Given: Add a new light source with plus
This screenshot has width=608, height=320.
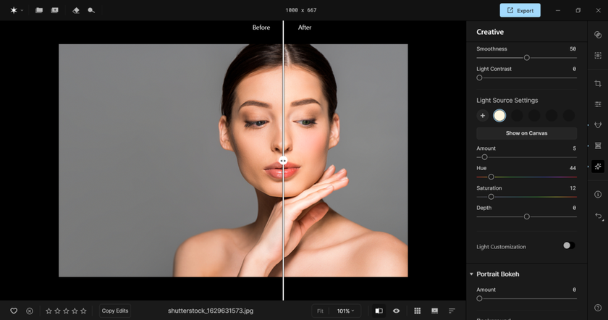Looking at the screenshot, I should (x=482, y=116).
